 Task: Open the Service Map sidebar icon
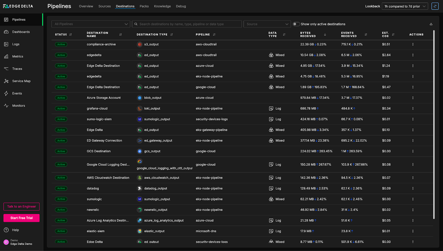(6, 81)
